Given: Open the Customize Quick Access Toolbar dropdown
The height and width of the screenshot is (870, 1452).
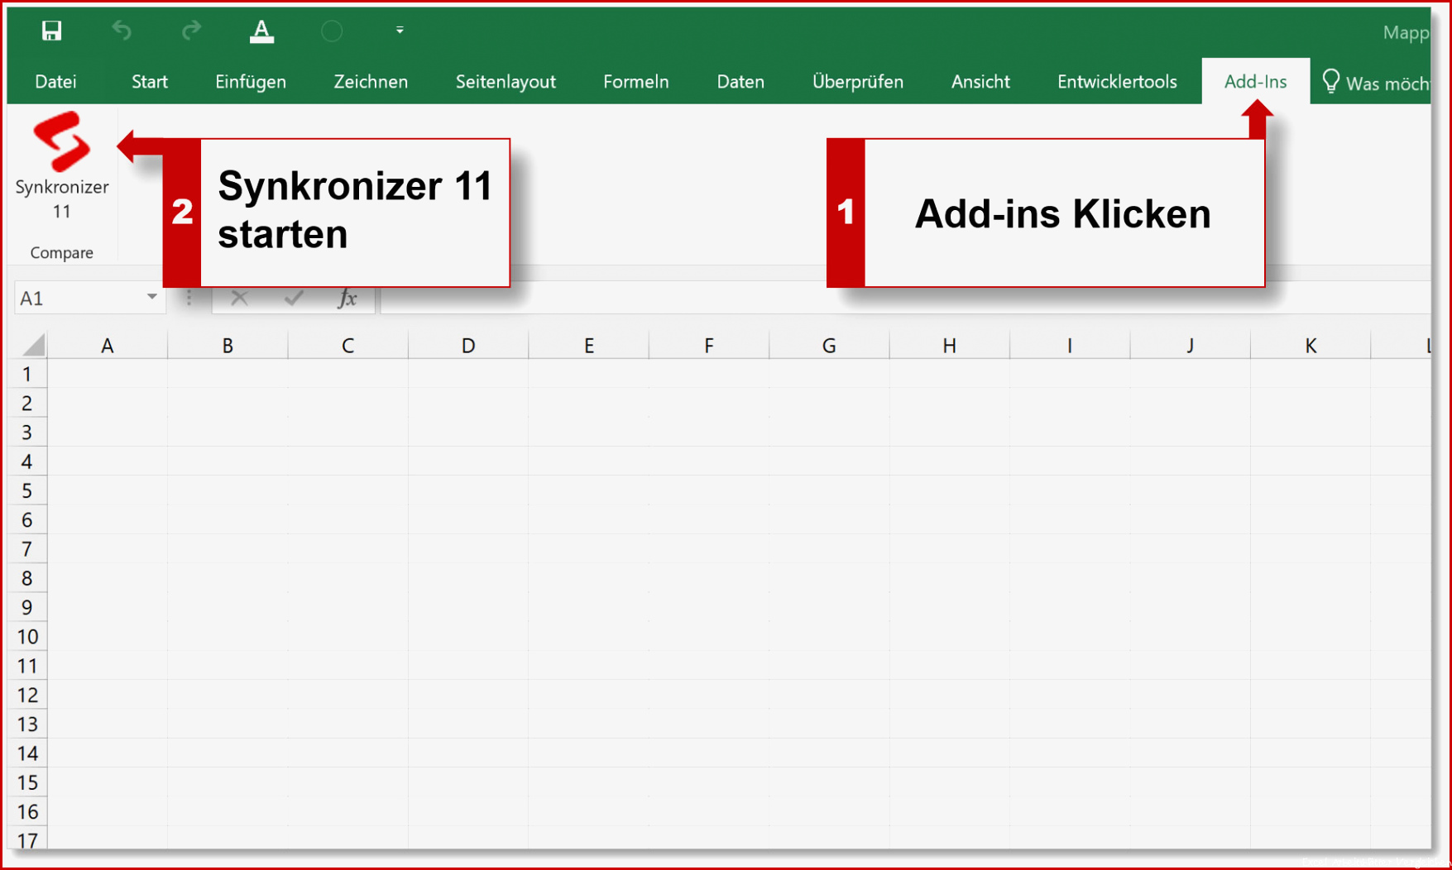Looking at the screenshot, I should tap(400, 31).
